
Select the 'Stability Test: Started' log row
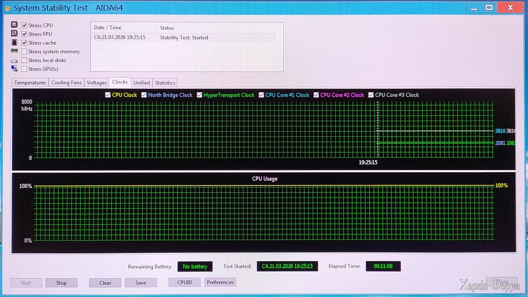pyautogui.click(x=183, y=37)
